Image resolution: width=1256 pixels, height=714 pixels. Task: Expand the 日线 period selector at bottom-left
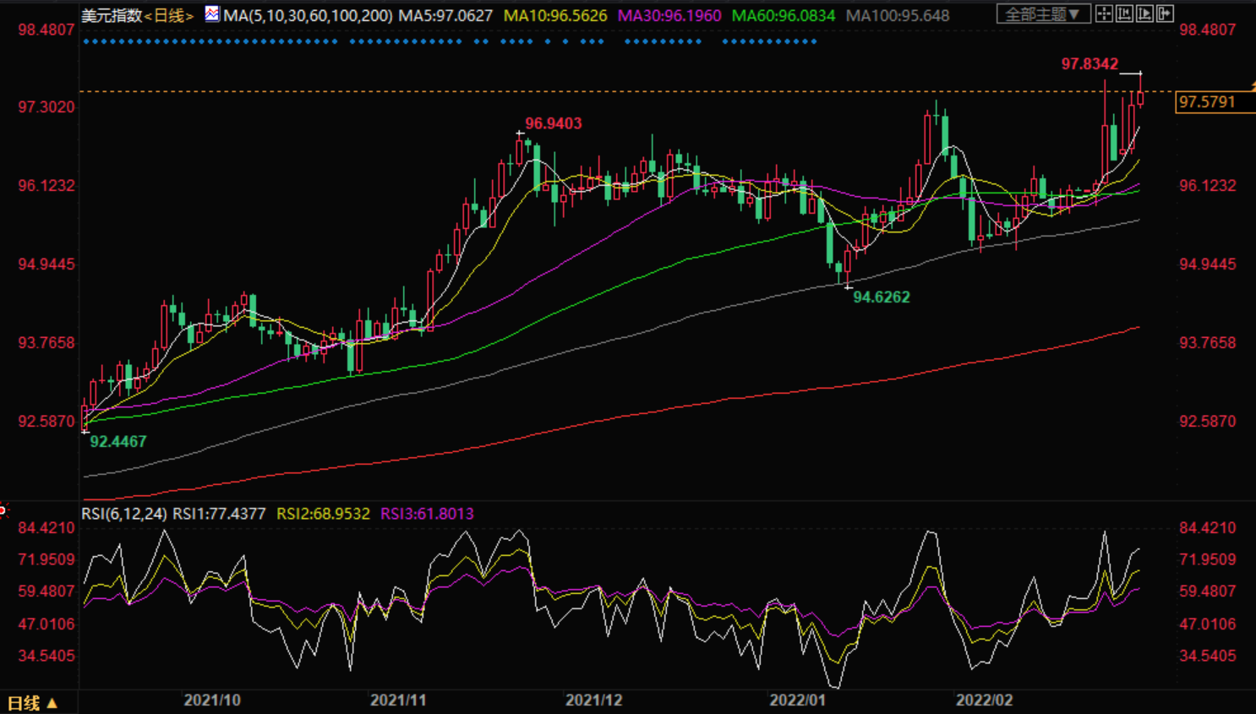click(33, 702)
